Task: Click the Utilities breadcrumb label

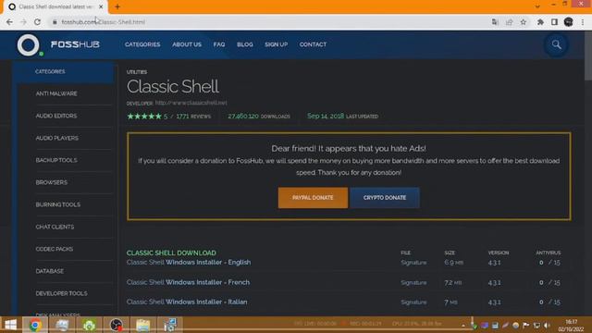Action: click(137, 72)
